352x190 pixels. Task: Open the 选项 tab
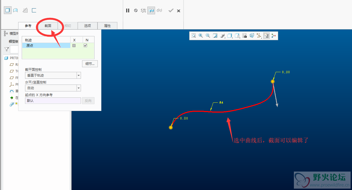coord(88,26)
